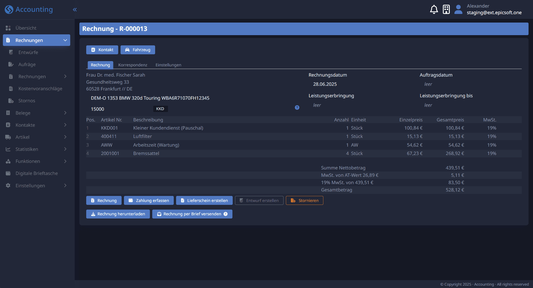Collapse the Rechnungen section chevron

(x=65, y=40)
